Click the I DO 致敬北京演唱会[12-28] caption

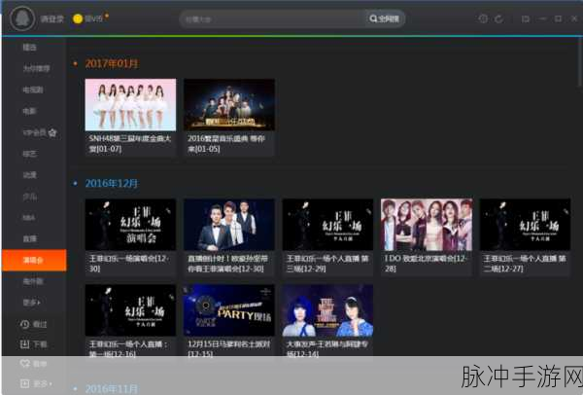click(426, 264)
